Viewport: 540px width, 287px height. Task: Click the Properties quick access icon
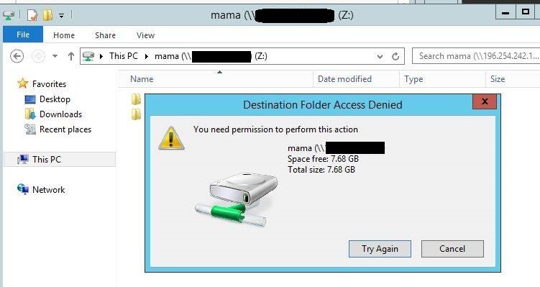tap(32, 15)
